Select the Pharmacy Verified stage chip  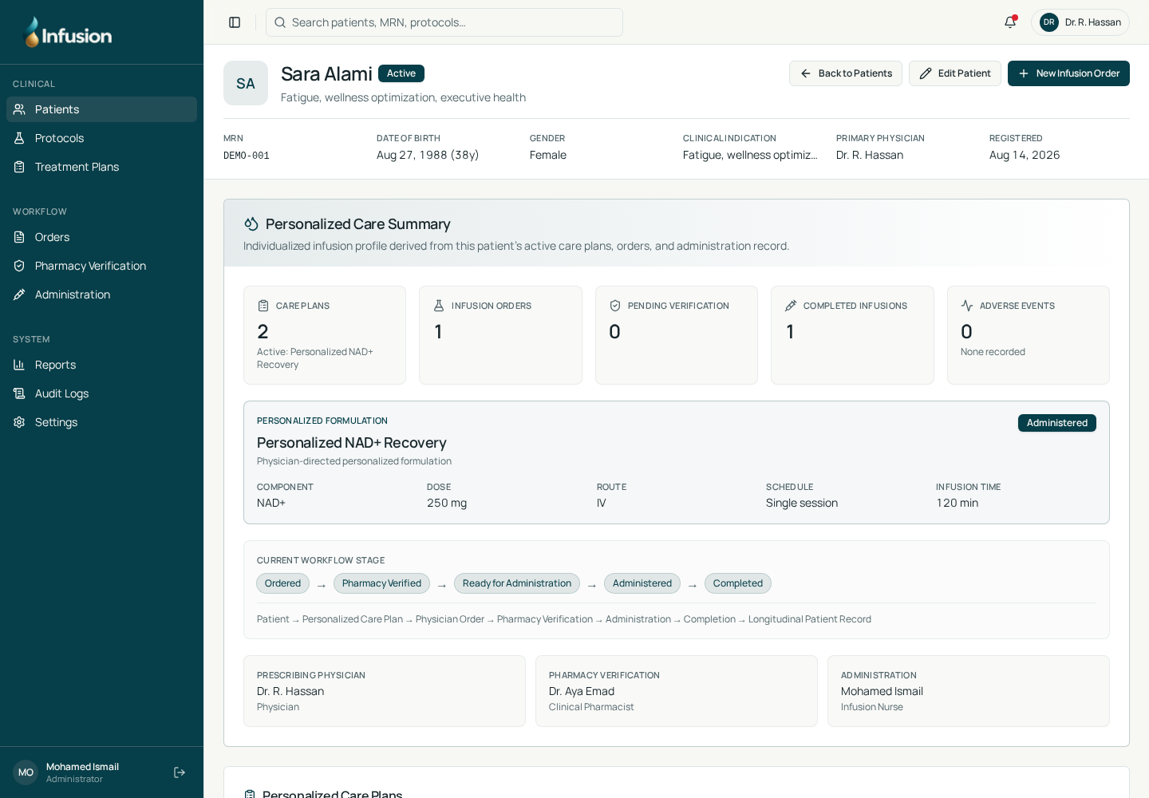tap(381, 583)
